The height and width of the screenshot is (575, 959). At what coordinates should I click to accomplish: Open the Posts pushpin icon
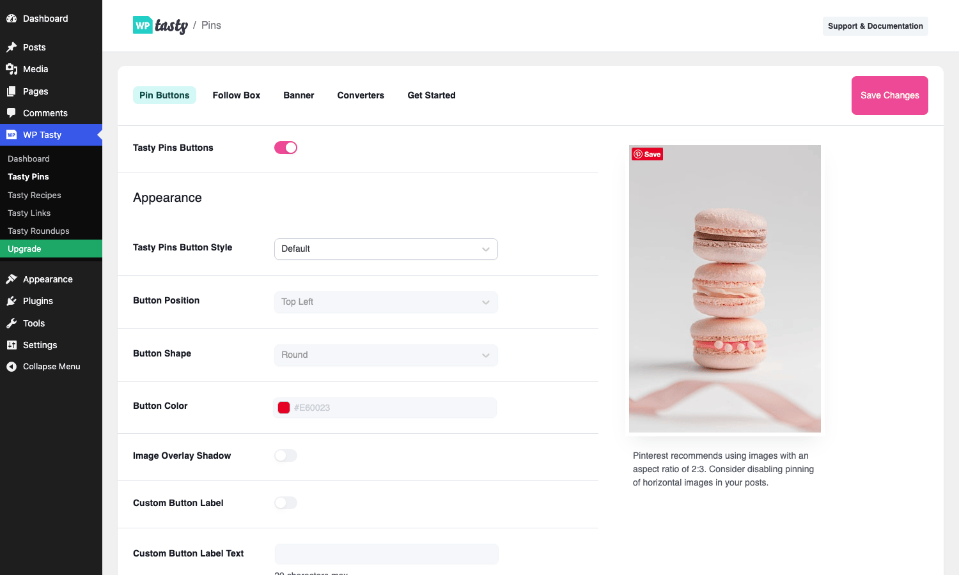point(12,47)
